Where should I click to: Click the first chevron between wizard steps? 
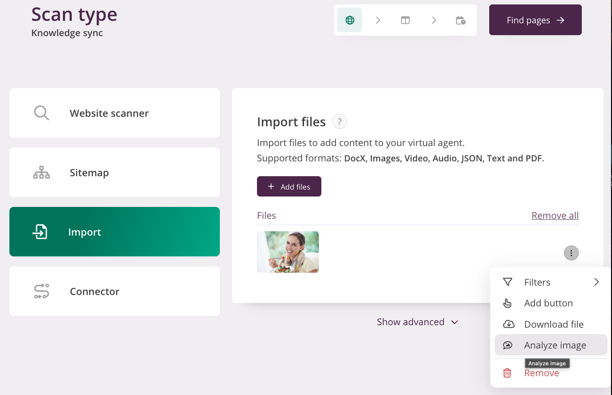point(378,20)
